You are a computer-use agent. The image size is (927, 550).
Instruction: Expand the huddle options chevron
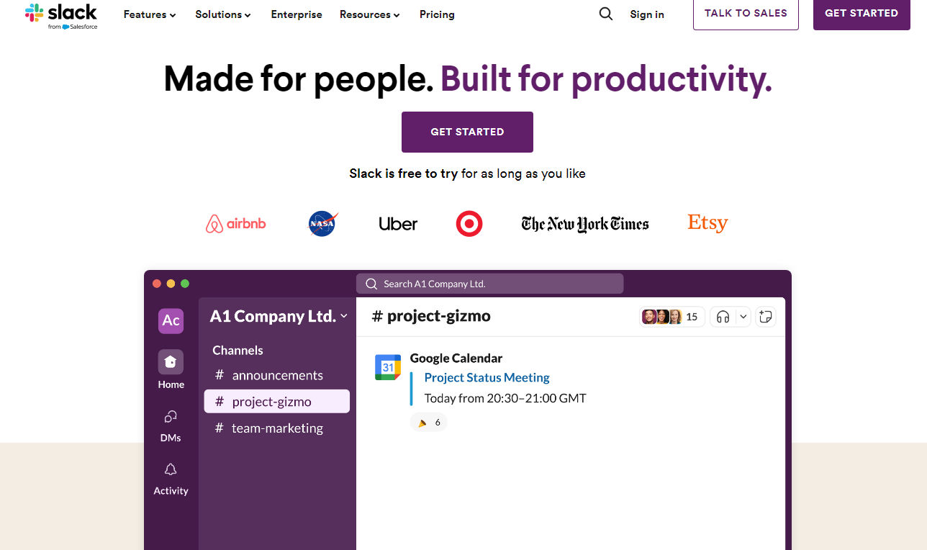click(x=743, y=317)
